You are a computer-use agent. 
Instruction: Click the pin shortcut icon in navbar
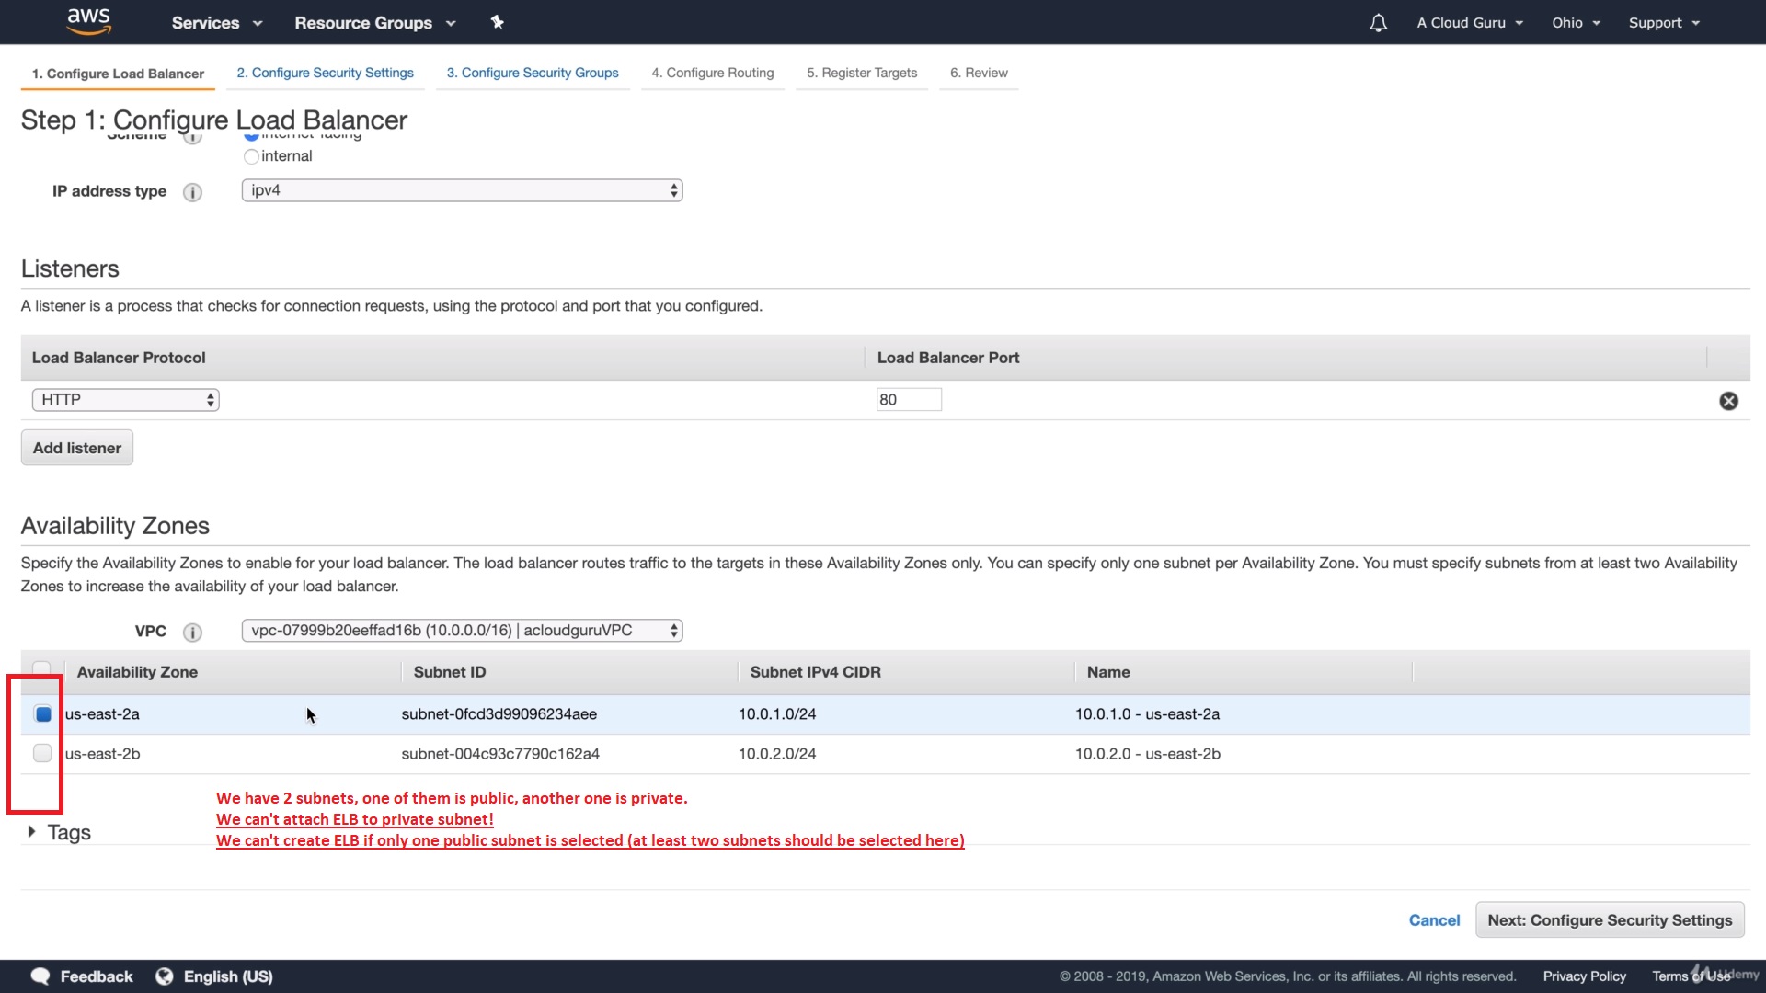pos(498,22)
